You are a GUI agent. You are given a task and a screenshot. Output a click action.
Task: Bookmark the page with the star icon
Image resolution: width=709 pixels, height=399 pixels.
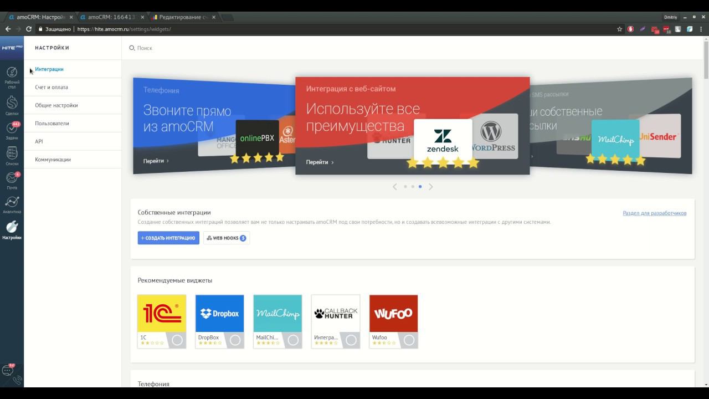point(620,29)
